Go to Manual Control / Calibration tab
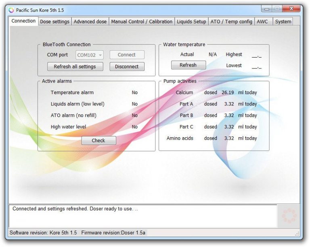This screenshot has width=310, height=247. [142, 22]
